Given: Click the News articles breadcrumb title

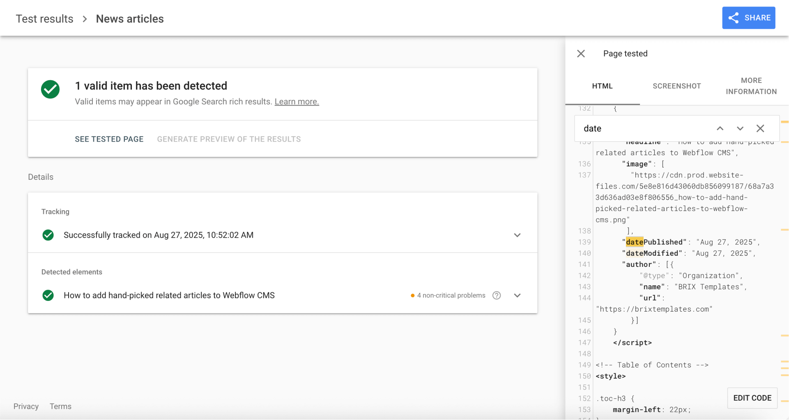Looking at the screenshot, I should [130, 19].
